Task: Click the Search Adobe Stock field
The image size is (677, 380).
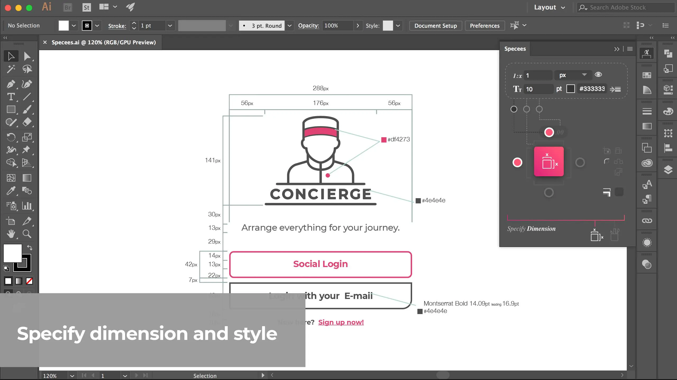Action: pos(625,7)
